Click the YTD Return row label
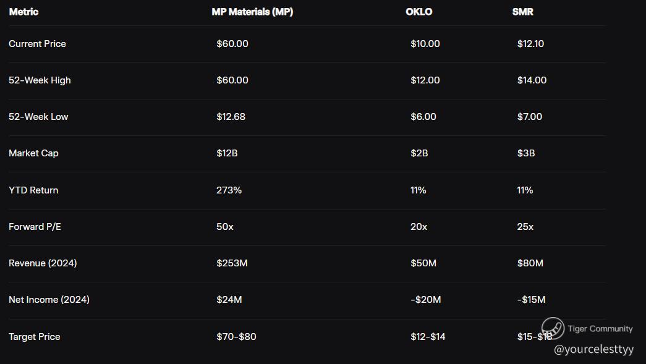 point(33,190)
